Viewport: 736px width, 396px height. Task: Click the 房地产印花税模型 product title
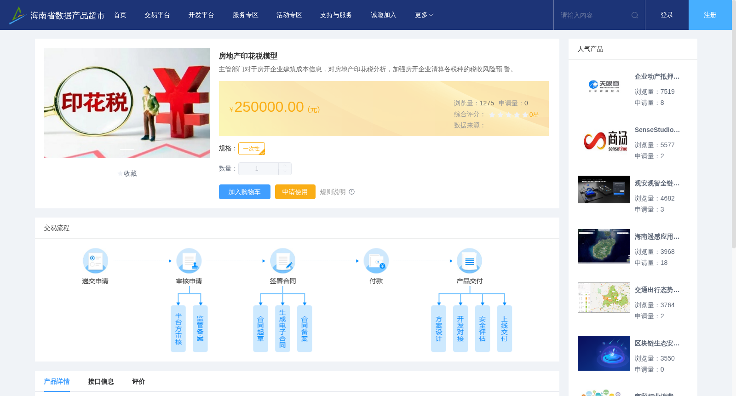point(248,56)
